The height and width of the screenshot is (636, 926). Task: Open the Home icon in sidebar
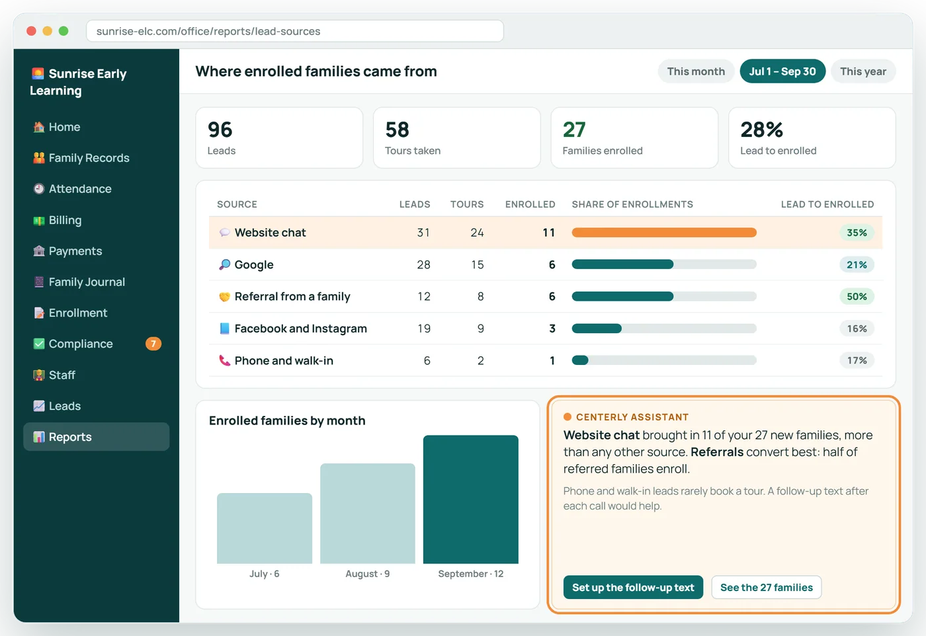pos(39,127)
